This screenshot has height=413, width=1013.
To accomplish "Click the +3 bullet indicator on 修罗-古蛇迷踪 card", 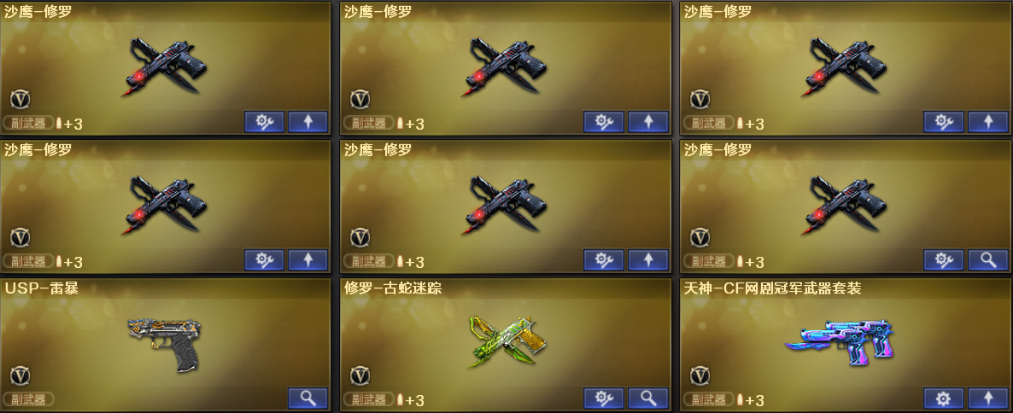I will (x=410, y=400).
